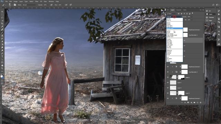Filter layers by pixel layer icon
The width and height of the screenshot is (221, 124).
(179, 14)
